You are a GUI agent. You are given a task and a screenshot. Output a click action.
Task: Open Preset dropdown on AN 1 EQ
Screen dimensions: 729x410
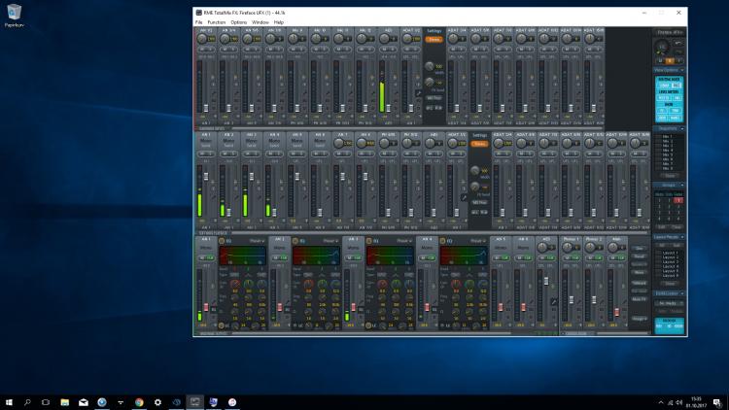pos(257,241)
